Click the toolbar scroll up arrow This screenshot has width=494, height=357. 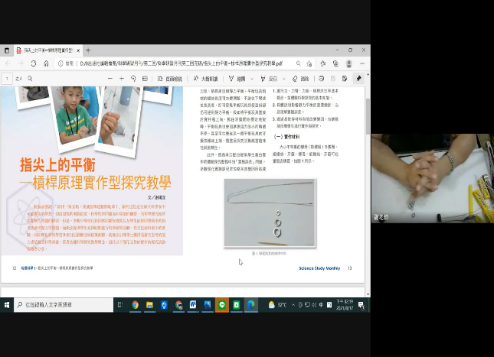[368, 75]
